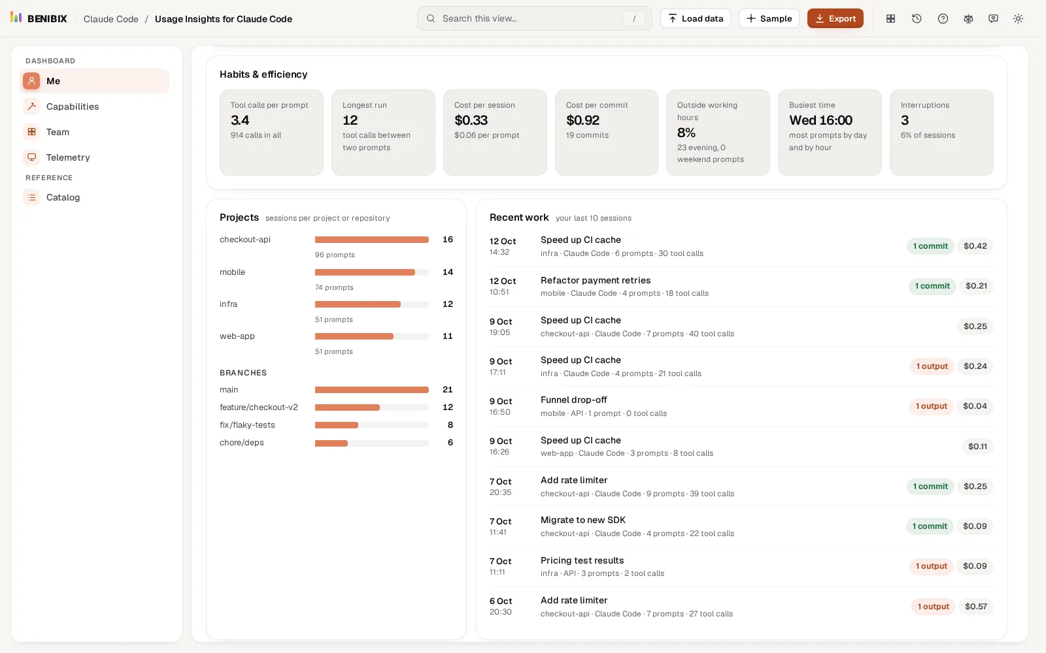Click the help question mark icon
The image size is (1046, 653).
pos(943,18)
